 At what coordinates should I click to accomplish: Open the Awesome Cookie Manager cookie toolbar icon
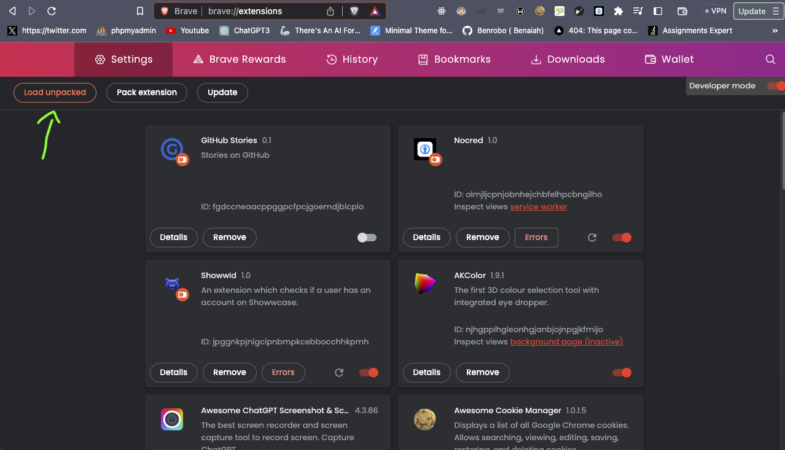pyautogui.click(x=540, y=11)
